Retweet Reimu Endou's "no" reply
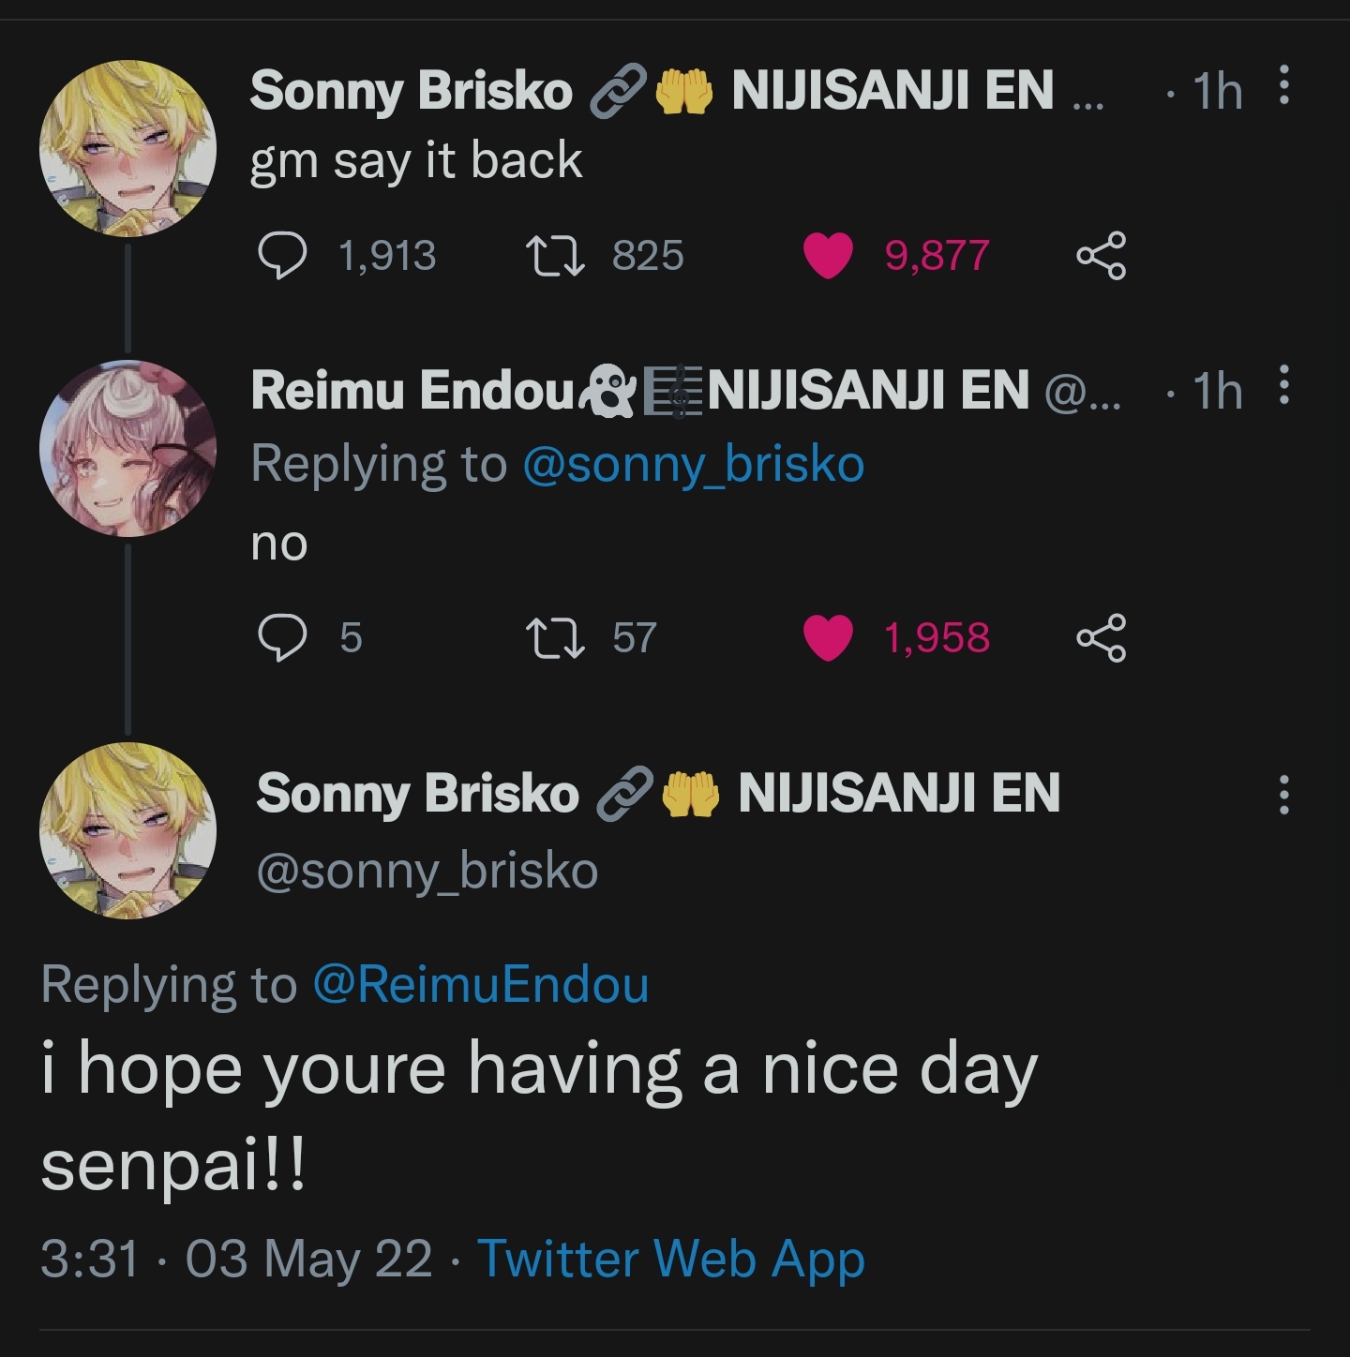The image size is (1350, 1357). 555,638
